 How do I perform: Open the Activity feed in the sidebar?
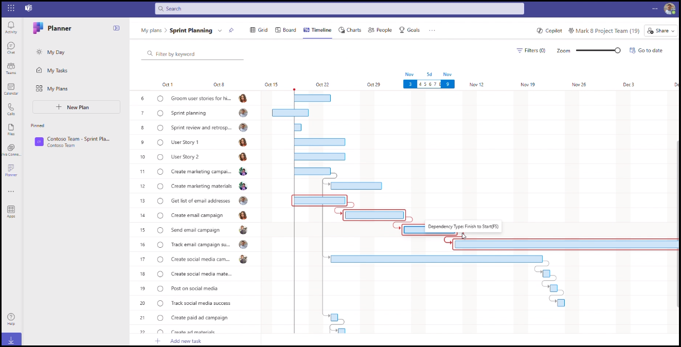click(x=11, y=27)
